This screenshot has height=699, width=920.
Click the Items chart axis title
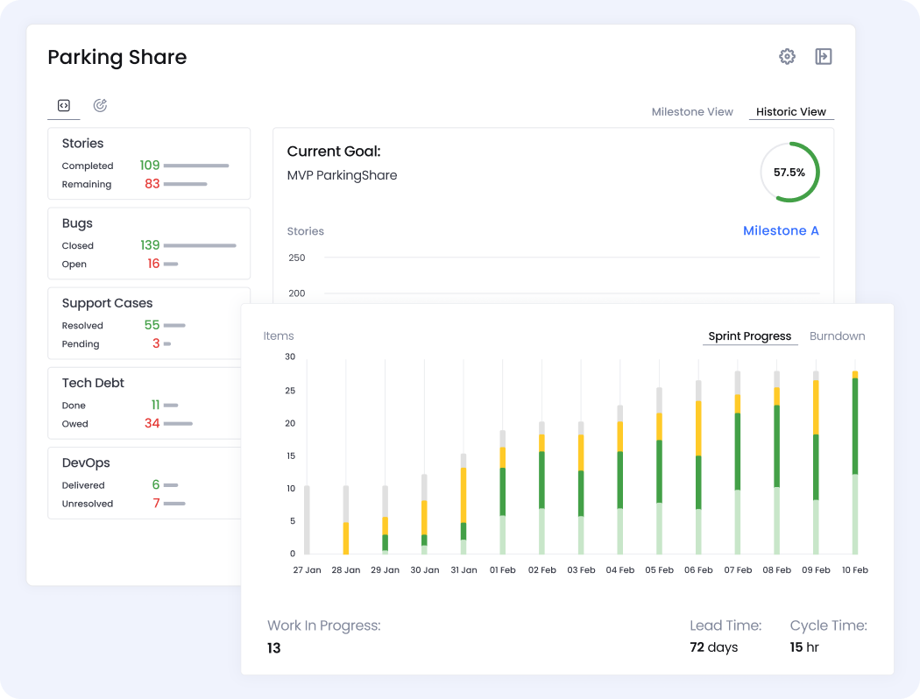coord(278,336)
